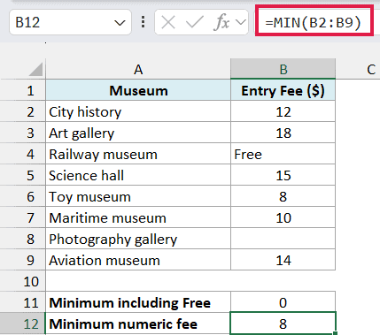Click the Toy museum fee cell 8

pyautogui.click(x=283, y=196)
